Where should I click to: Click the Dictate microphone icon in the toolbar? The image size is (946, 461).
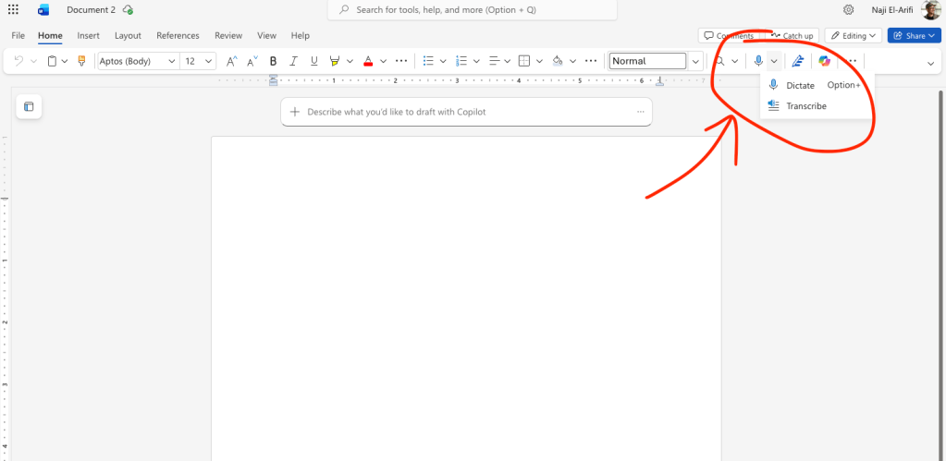(758, 61)
